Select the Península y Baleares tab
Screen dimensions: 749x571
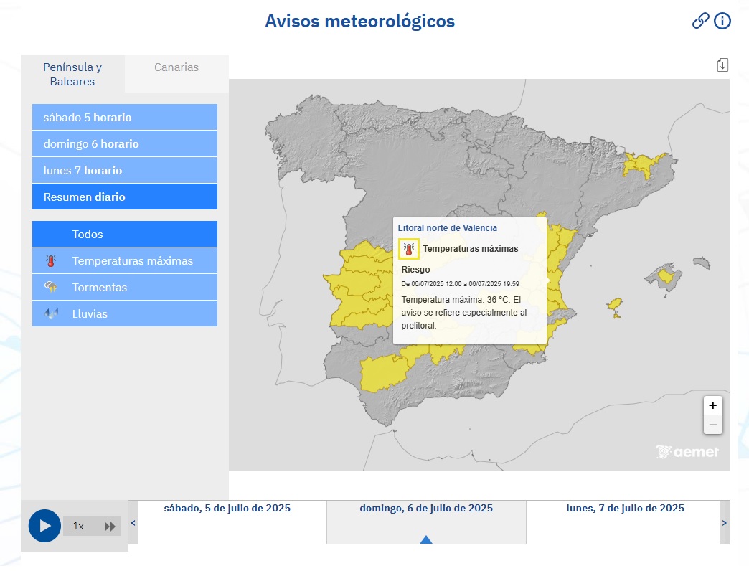[x=72, y=74]
